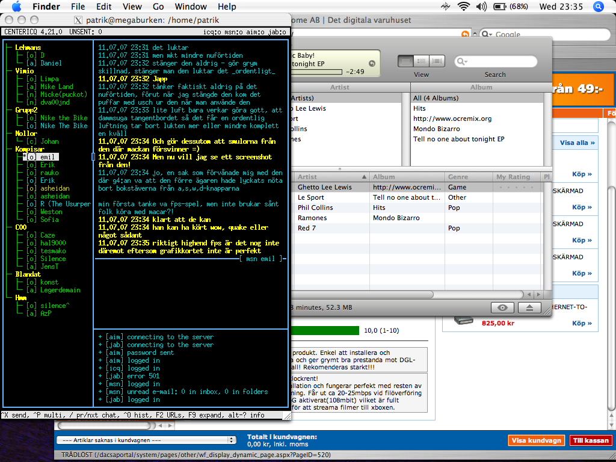Open the Finder menu

pos(46,7)
